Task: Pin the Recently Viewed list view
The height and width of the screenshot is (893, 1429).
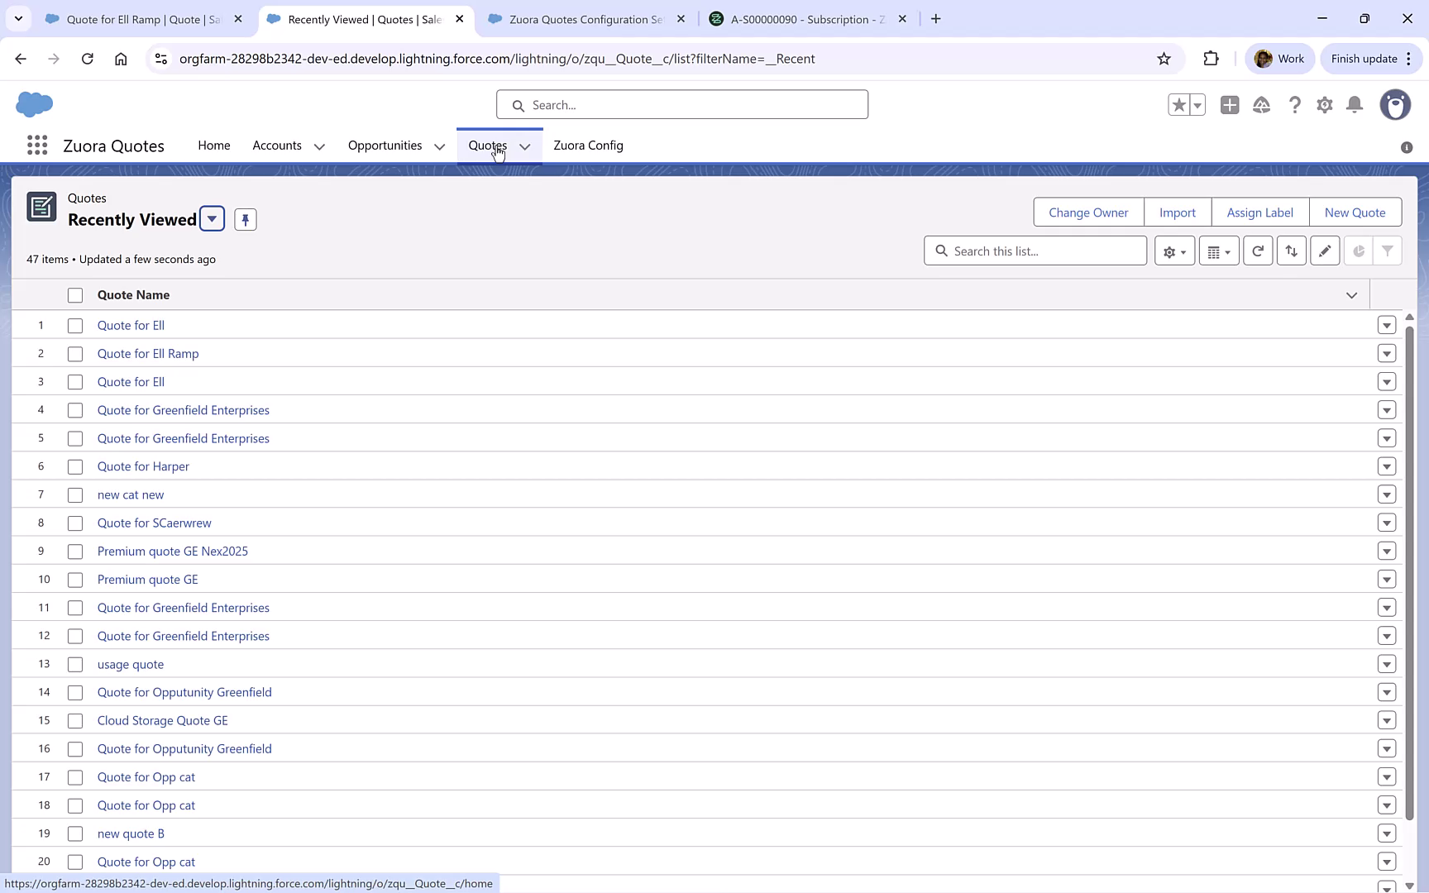Action: pos(245,219)
